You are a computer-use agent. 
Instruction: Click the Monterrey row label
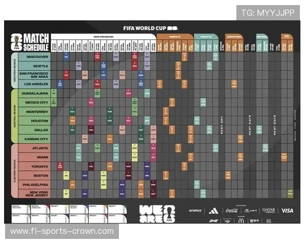point(35,112)
